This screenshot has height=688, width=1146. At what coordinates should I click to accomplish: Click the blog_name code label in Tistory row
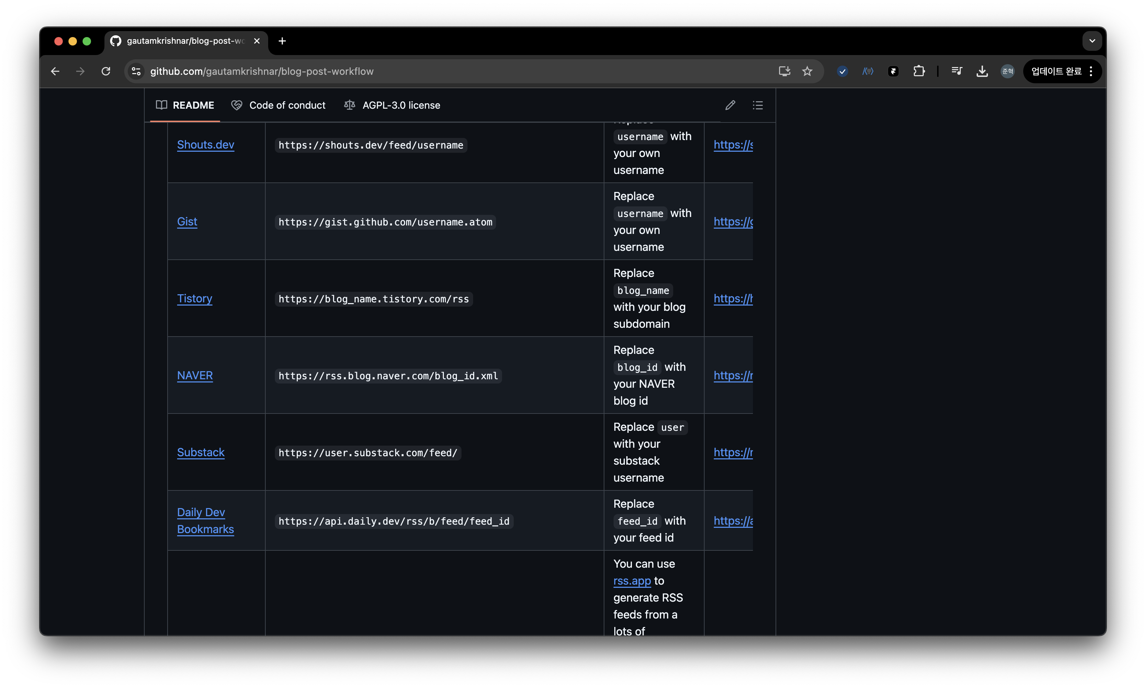point(643,291)
